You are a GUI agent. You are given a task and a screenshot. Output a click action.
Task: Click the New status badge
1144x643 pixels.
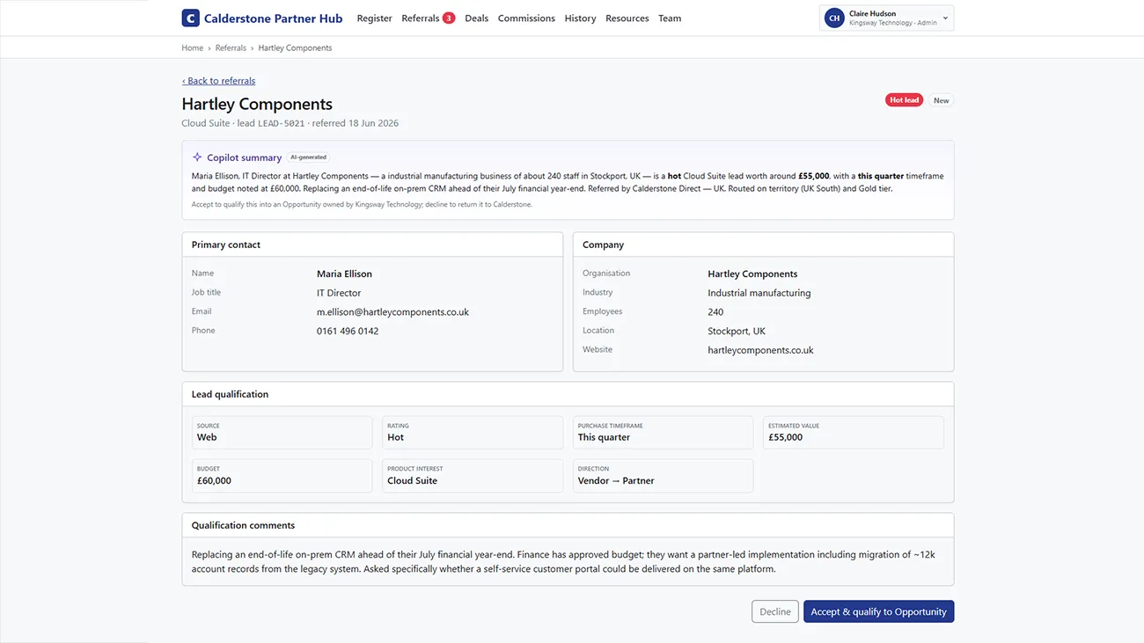pos(941,100)
